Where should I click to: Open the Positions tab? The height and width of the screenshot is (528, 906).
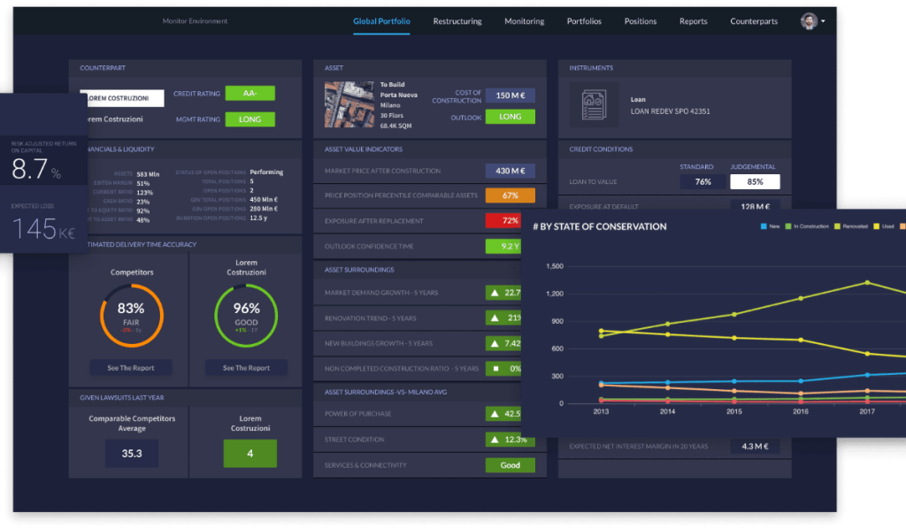(640, 20)
